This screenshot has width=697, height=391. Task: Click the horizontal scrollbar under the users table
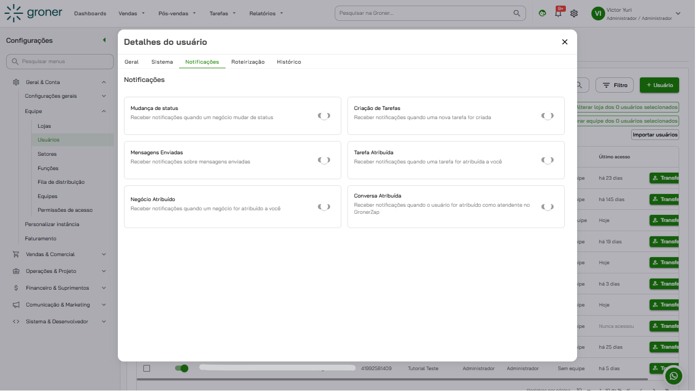pyautogui.click(x=392, y=379)
